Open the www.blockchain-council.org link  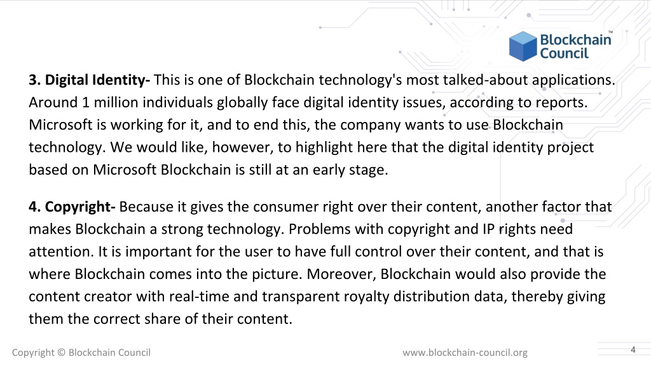point(465,353)
